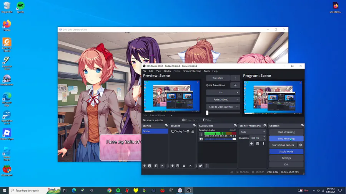Open virtual camera settings gear icon
Screen dimensions: 346x194
click(301, 145)
